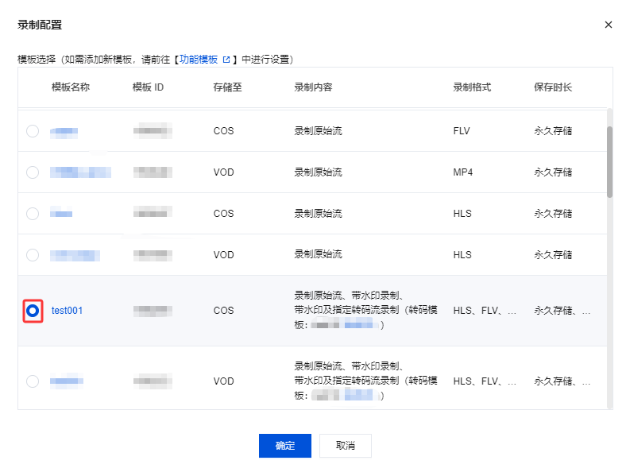Click the 确定 confirm button
Image resolution: width=630 pixels, height=472 pixels.
[x=285, y=446]
